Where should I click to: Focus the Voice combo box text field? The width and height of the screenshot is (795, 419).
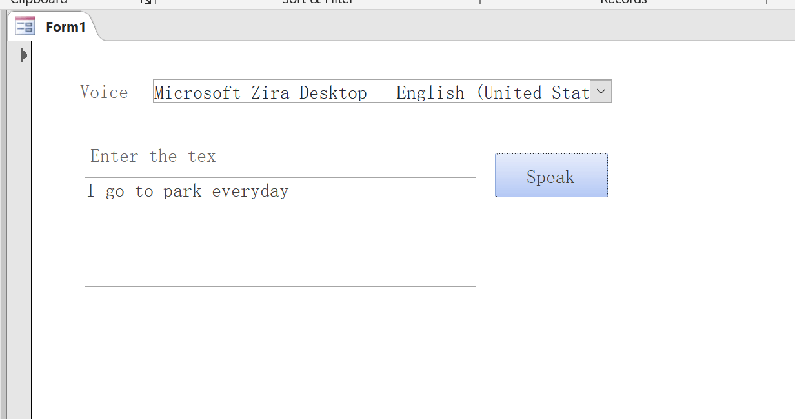point(371,92)
